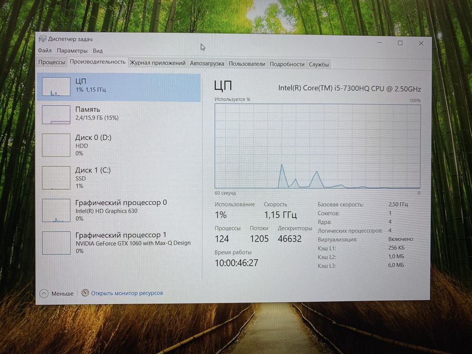Open the Вид menu

(98, 51)
